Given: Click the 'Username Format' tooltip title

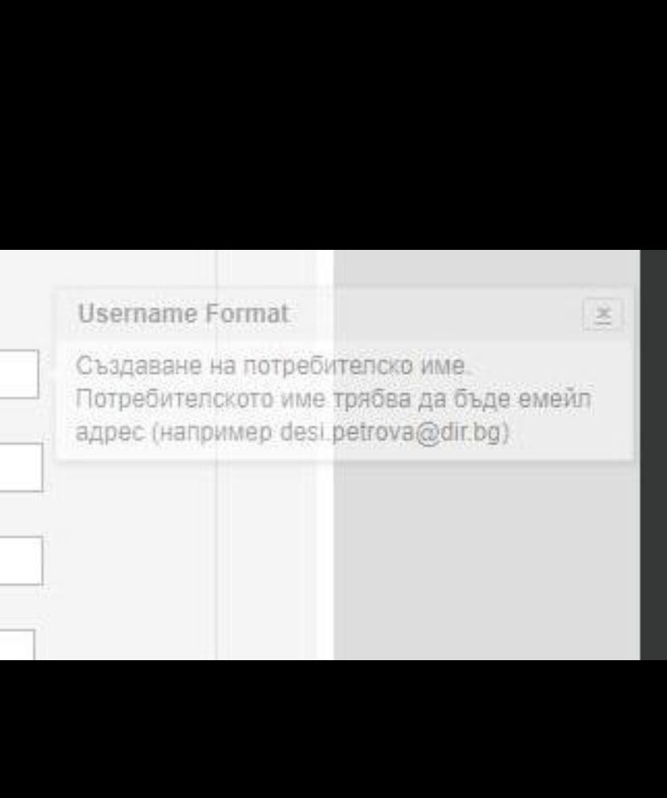Looking at the screenshot, I should point(183,314).
